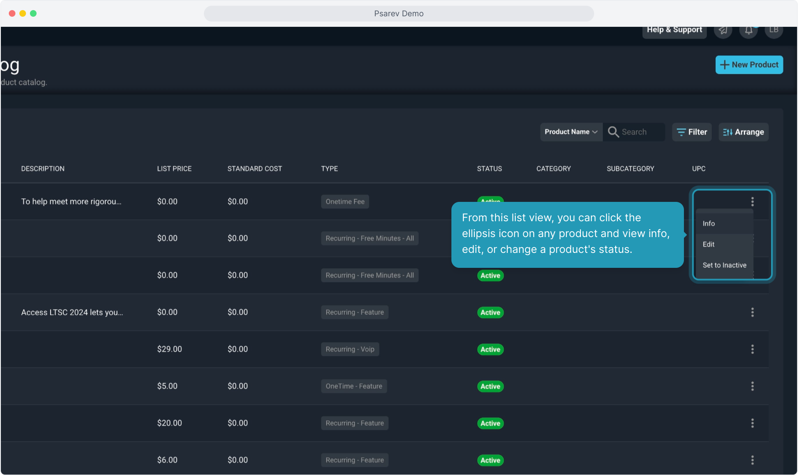Select Info from the product menu
Viewport: 798px width, 475px height.
click(709, 223)
